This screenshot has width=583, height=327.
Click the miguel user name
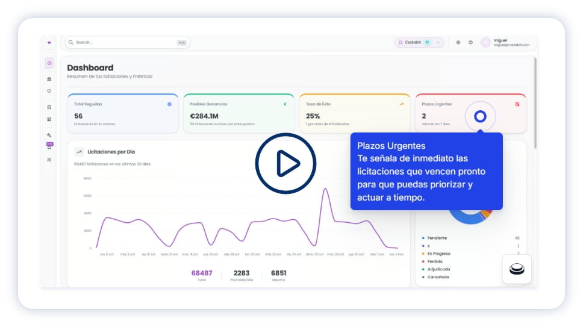click(500, 40)
